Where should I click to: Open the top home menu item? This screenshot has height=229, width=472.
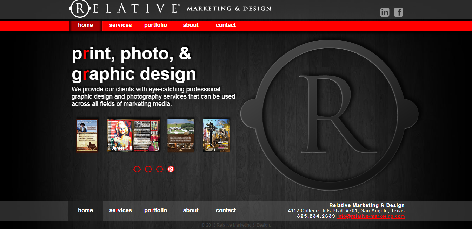pyautogui.click(x=85, y=25)
